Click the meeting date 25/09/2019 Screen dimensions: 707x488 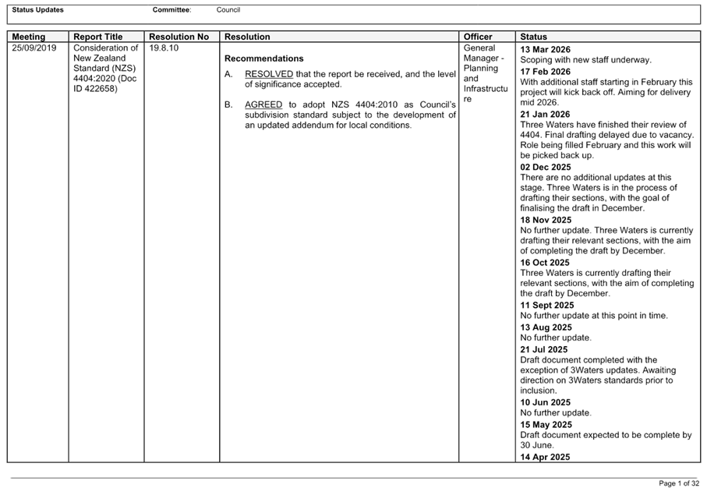(x=34, y=48)
